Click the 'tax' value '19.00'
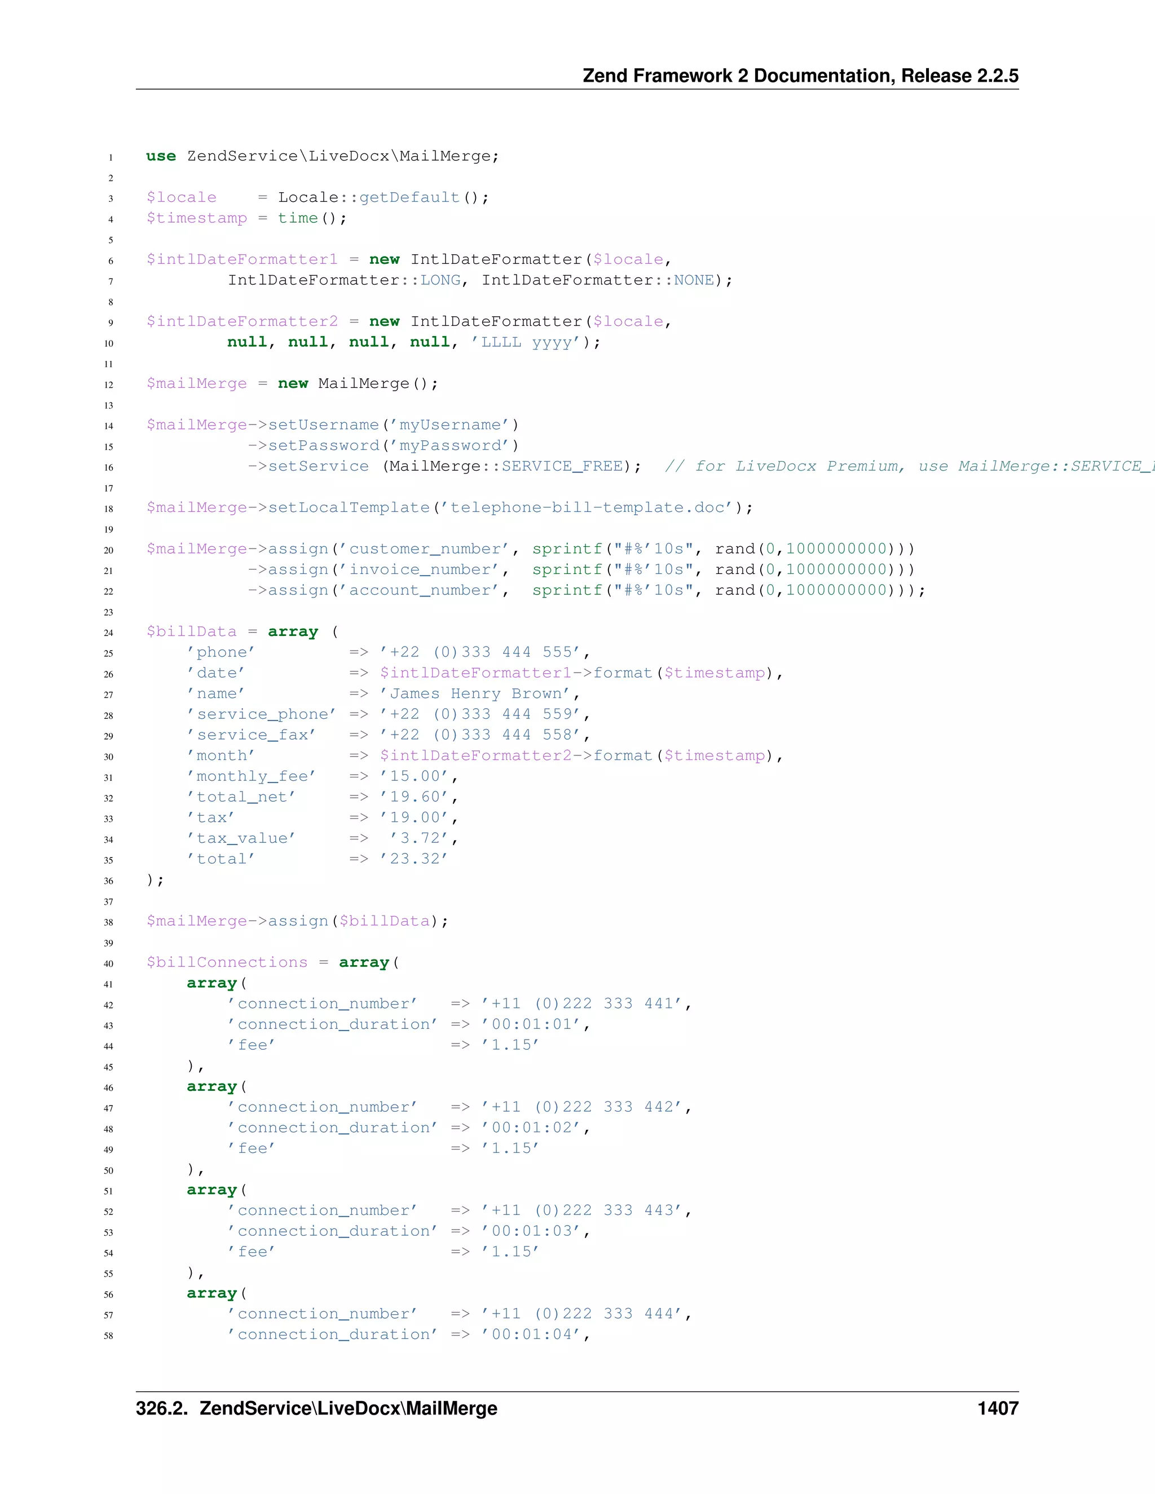 (x=414, y=817)
